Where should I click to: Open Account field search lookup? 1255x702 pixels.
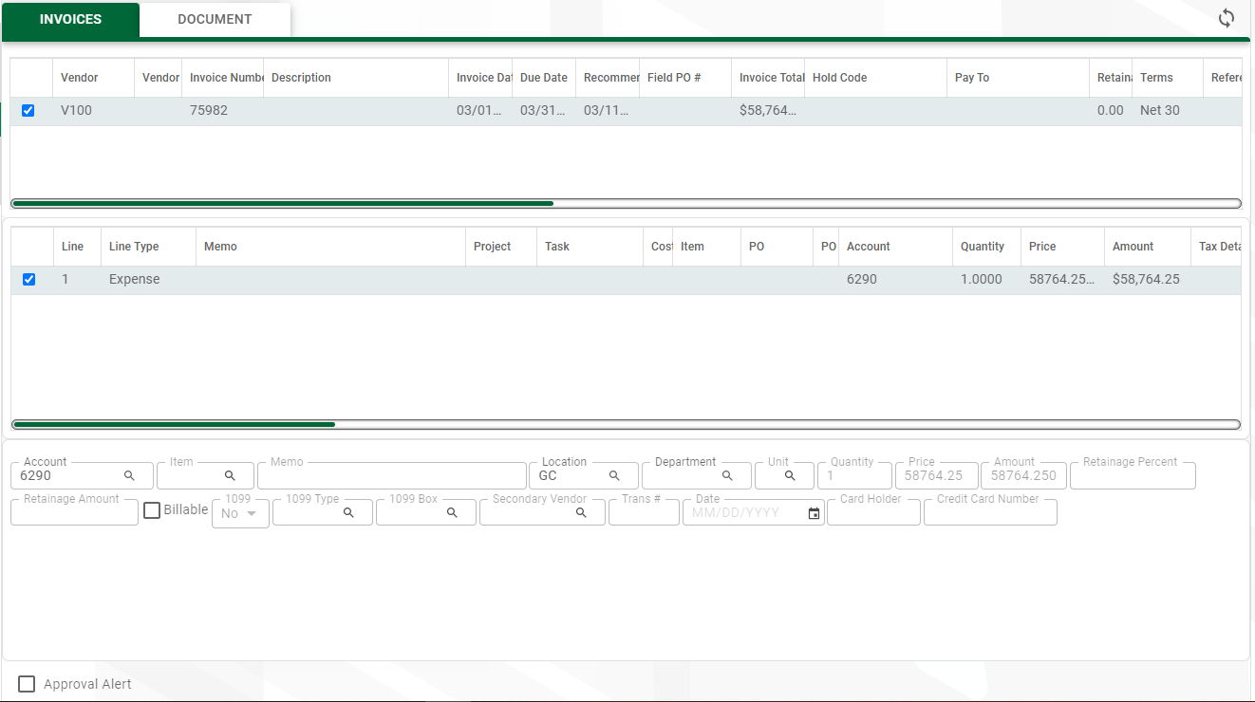click(x=129, y=475)
